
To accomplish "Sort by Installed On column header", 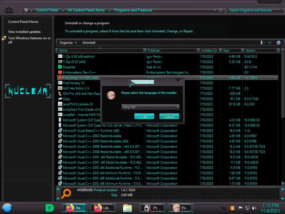I will pos(209,50).
